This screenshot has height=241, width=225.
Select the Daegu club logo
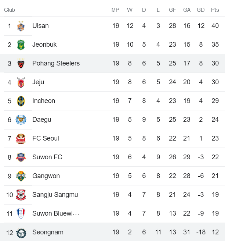coord(21,120)
